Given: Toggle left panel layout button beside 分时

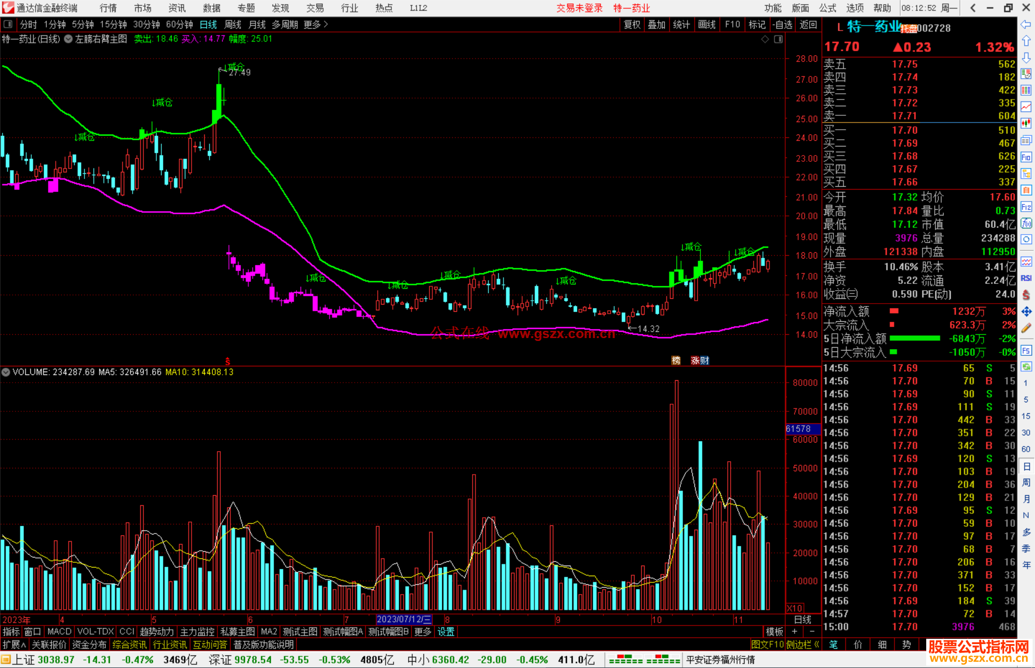Looking at the screenshot, I should coord(8,24).
